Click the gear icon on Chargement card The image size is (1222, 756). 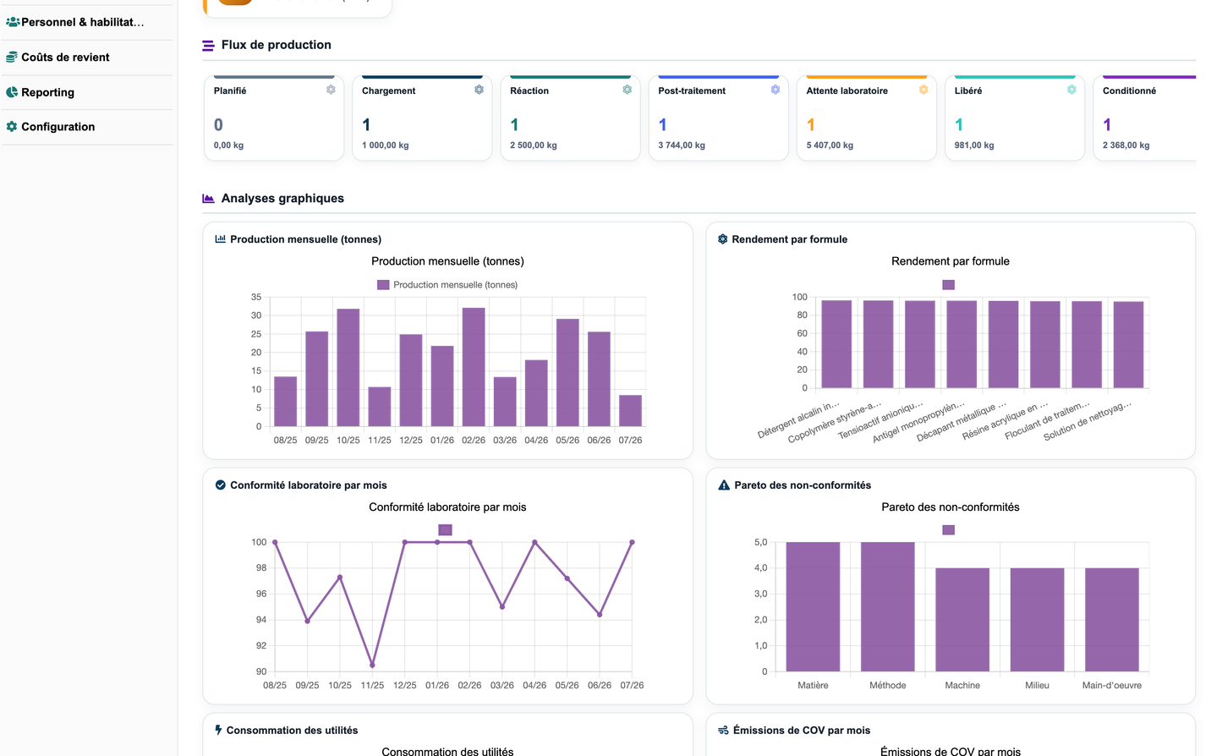tap(479, 90)
